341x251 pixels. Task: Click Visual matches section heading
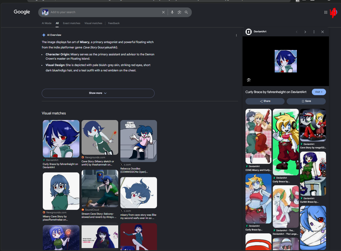(x=54, y=113)
